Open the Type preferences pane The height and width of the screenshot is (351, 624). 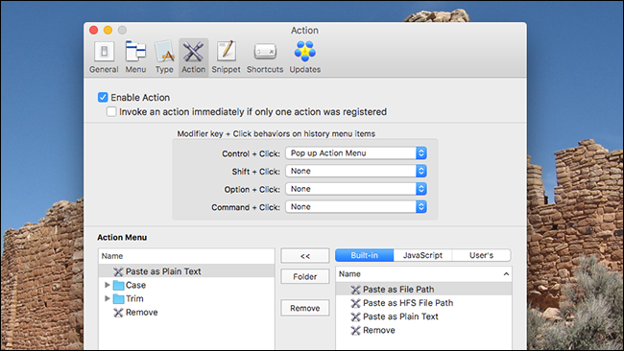tap(164, 58)
